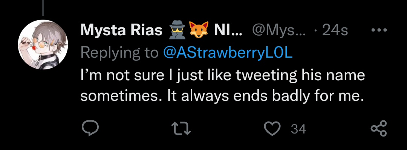Open the share icon for this tweet
Screen dimensions: 407x150
tap(378, 129)
